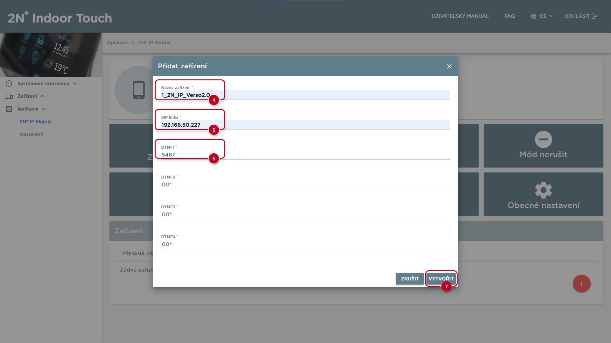Open the FAQ link
This screenshot has height=343, width=611.
[509, 16]
